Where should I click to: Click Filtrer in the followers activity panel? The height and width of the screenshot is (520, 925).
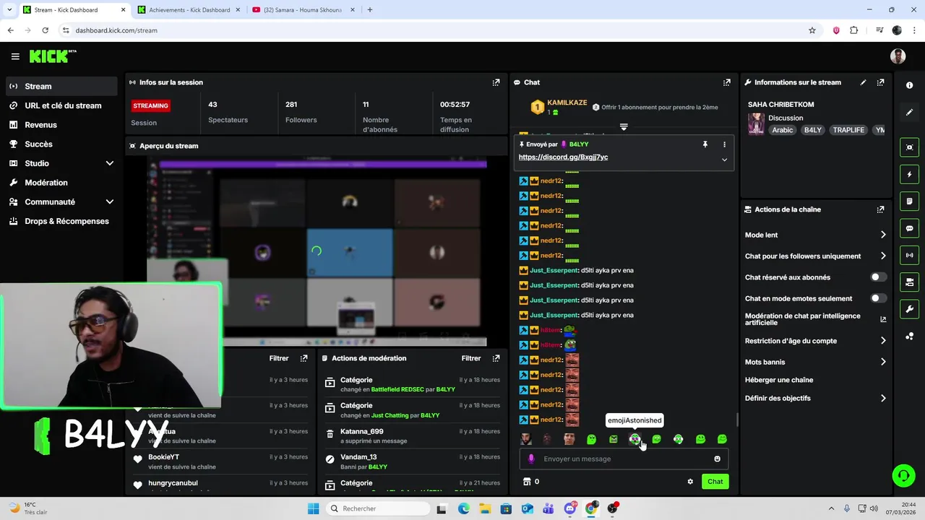pos(279,358)
